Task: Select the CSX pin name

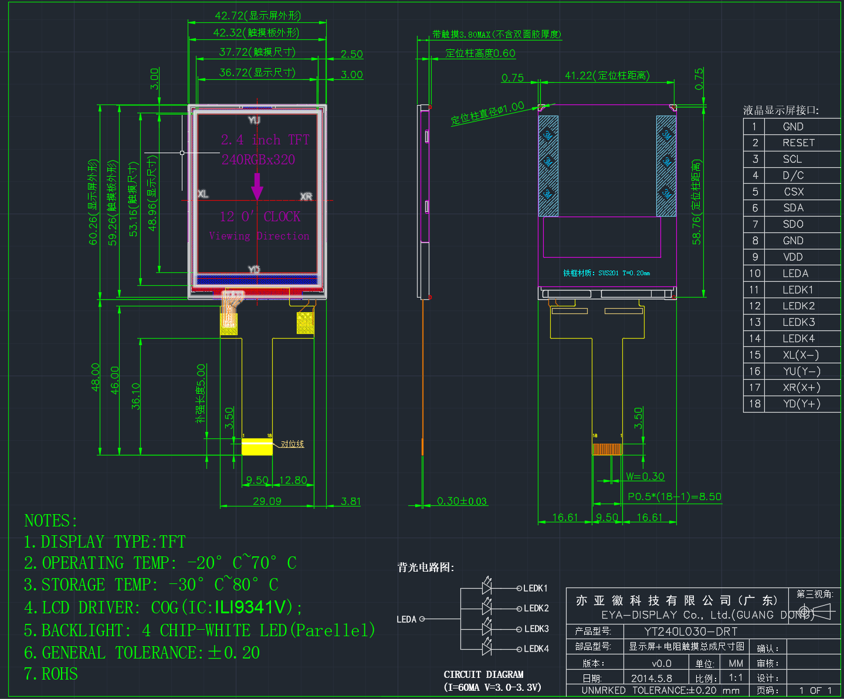Action: [x=794, y=192]
